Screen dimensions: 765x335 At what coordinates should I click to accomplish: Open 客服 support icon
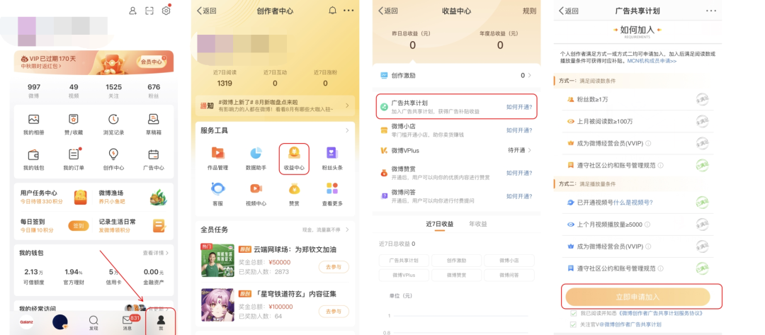pyautogui.click(x=217, y=188)
